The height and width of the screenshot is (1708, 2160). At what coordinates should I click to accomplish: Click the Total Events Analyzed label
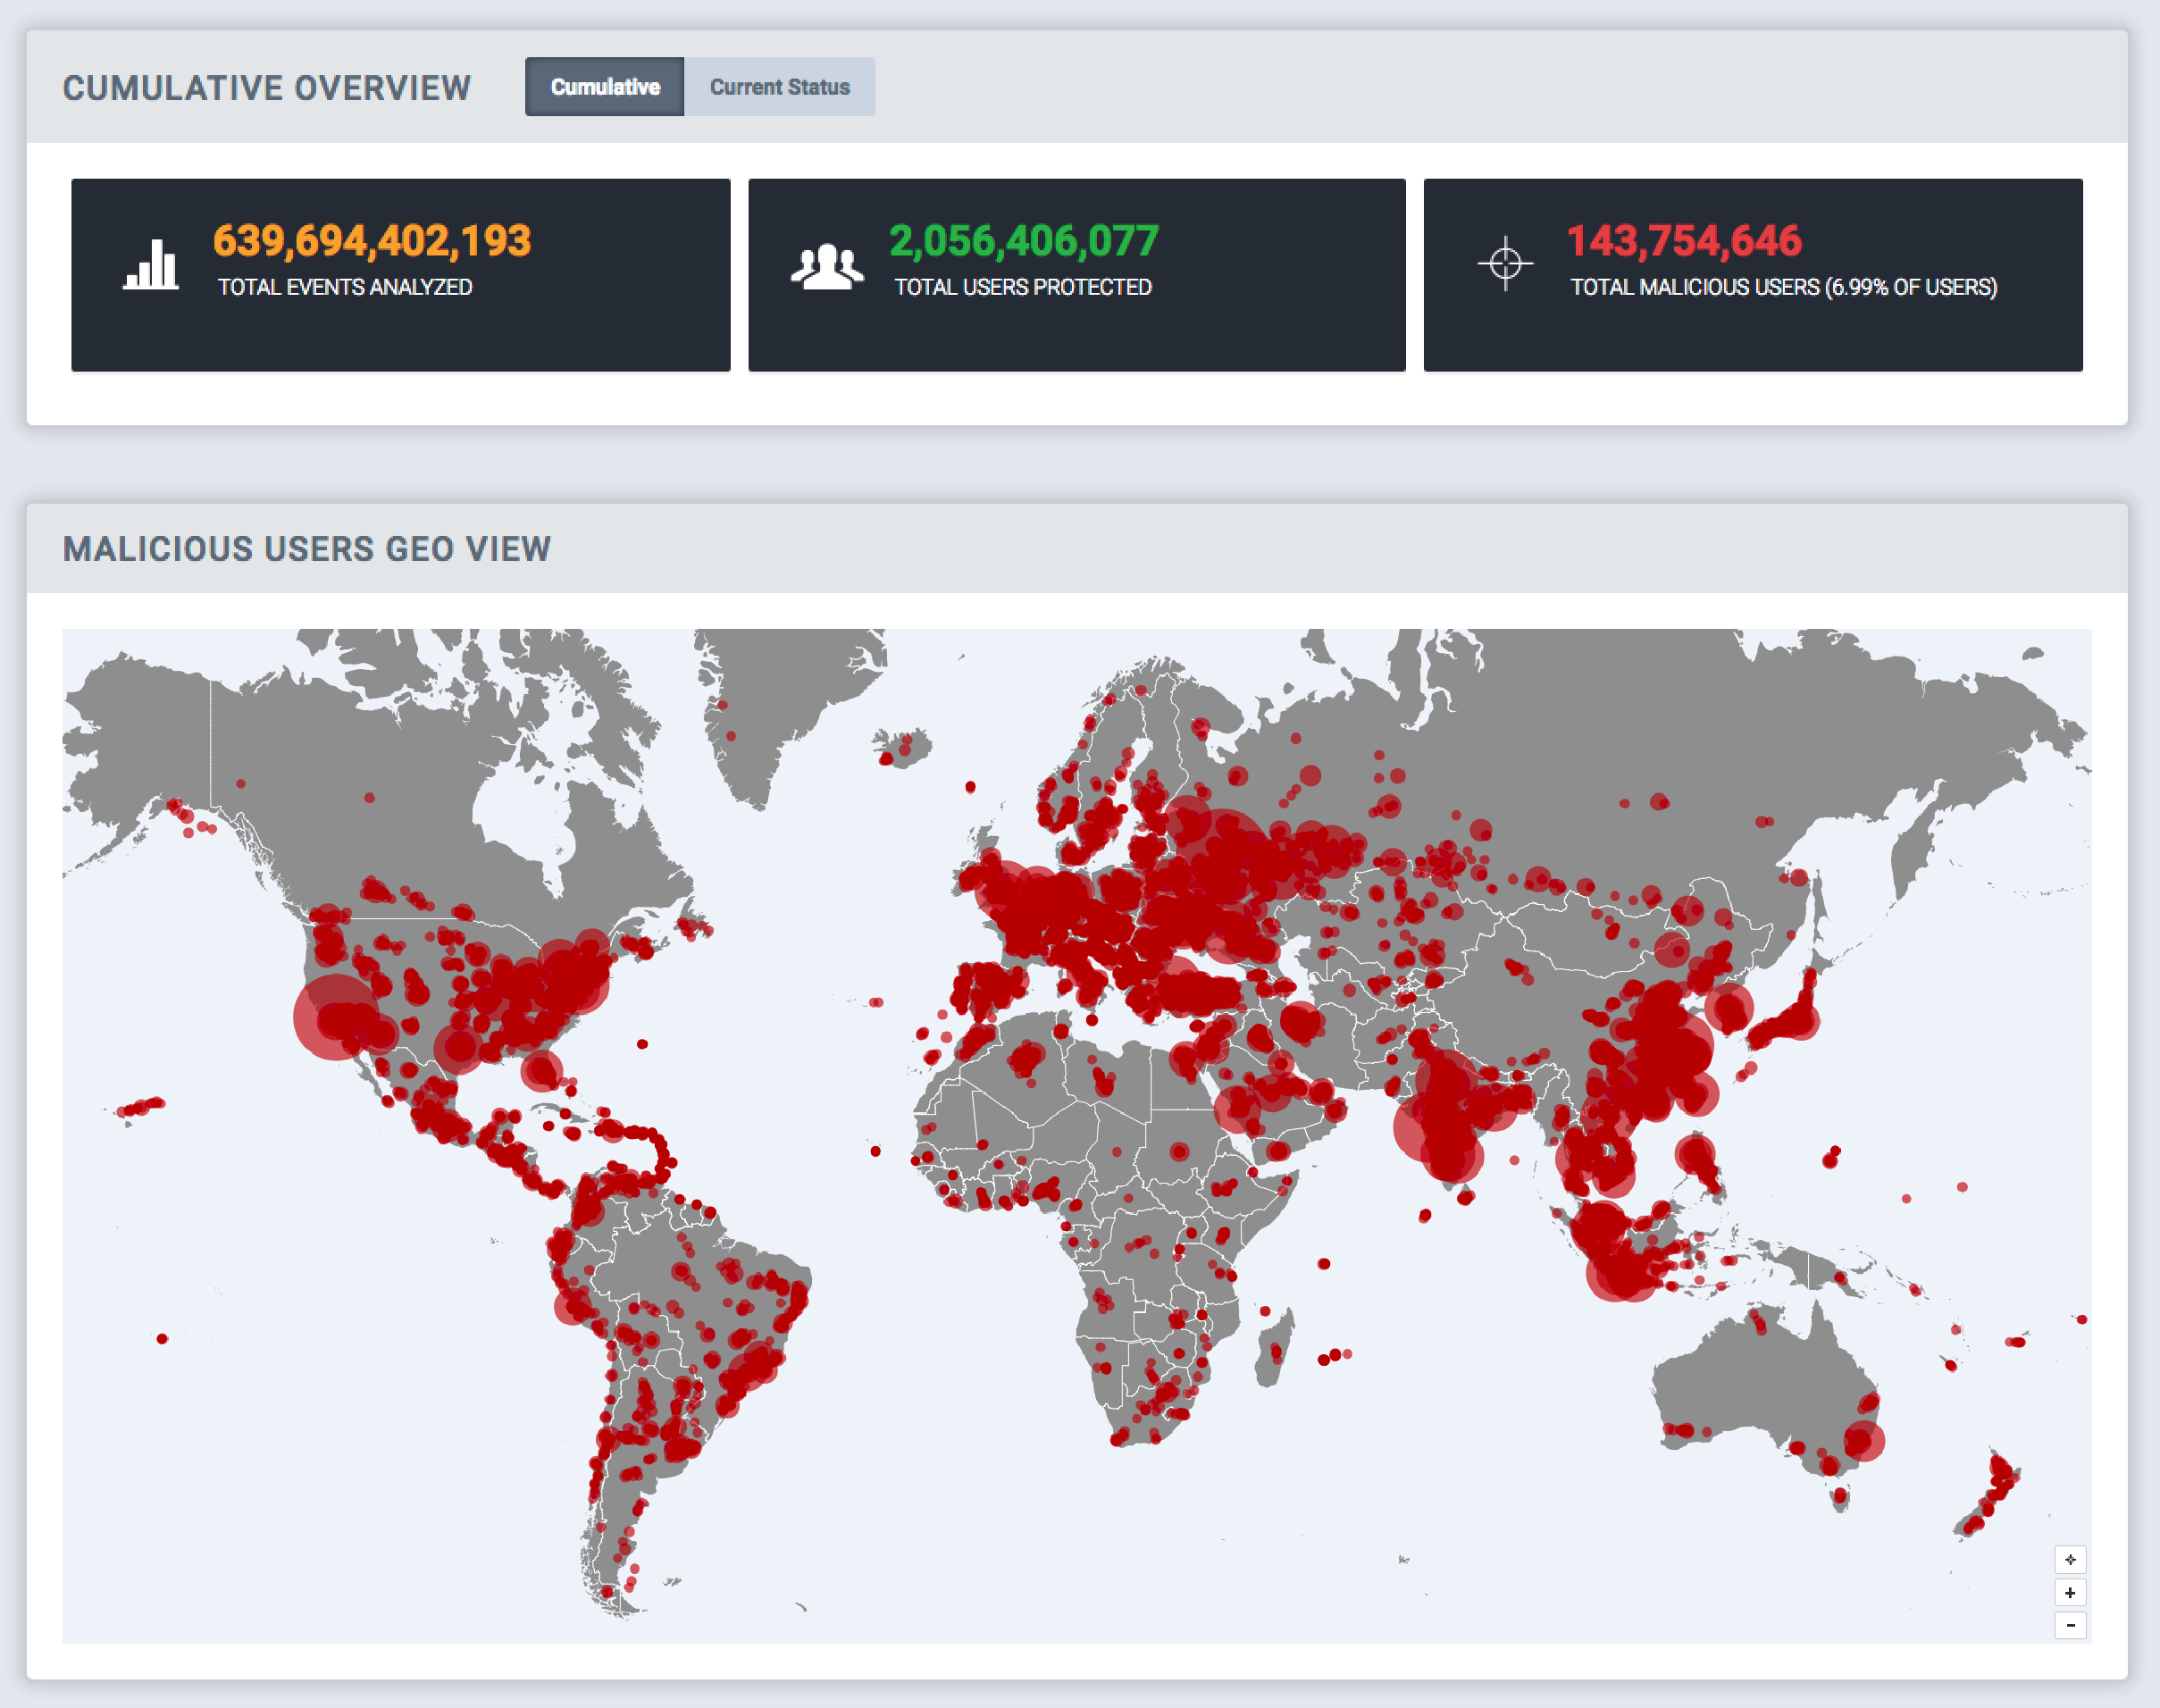pyautogui.click(x=345, y=287)
